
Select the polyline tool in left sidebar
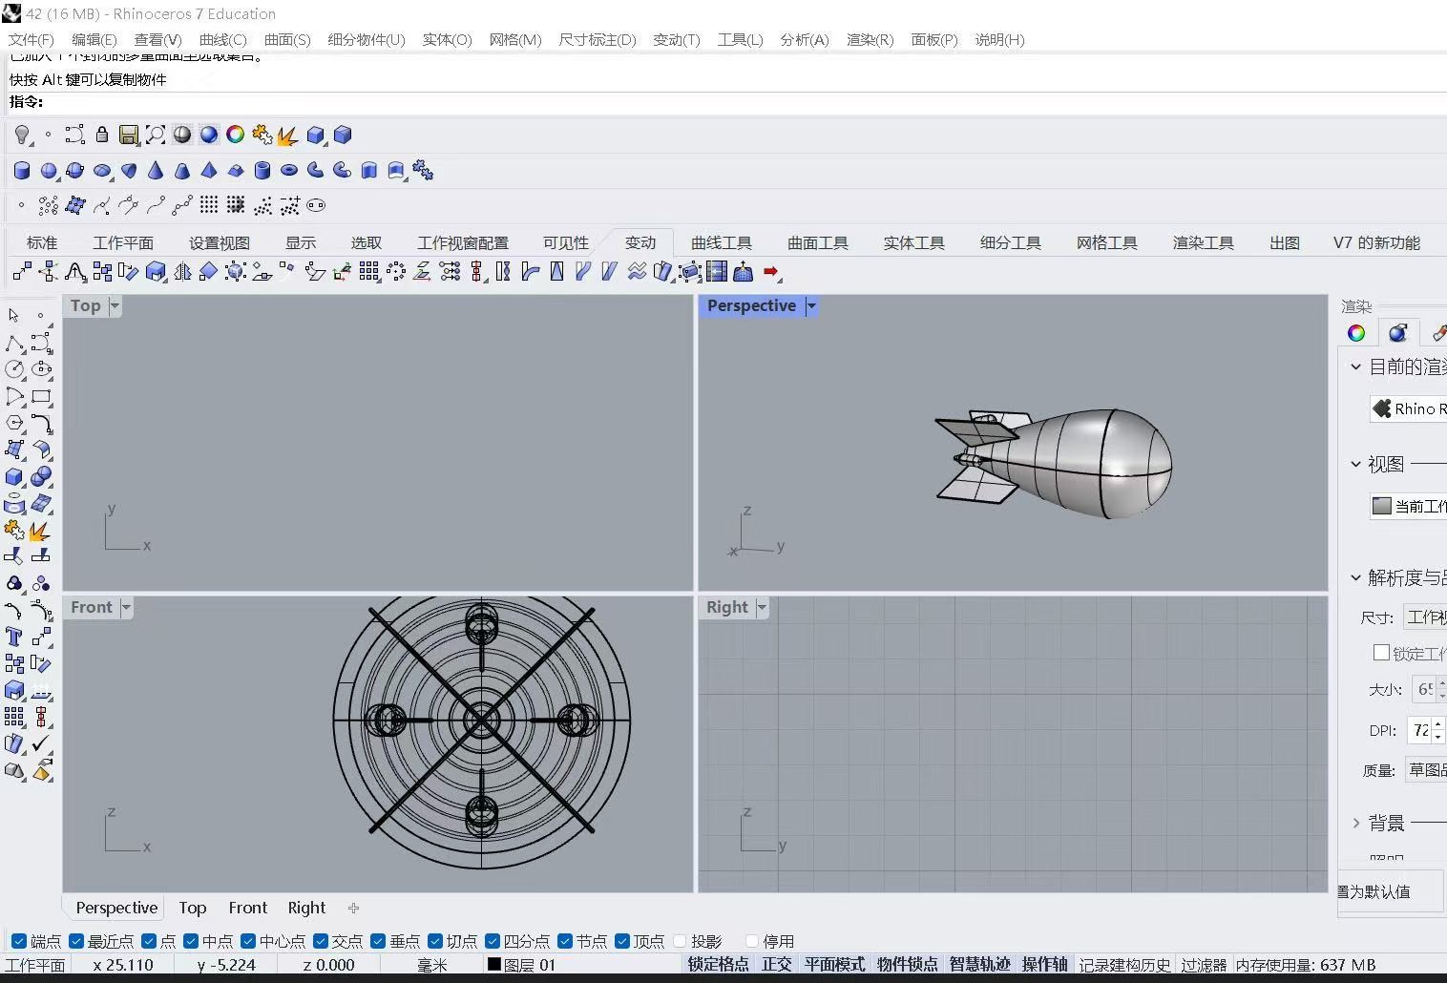14,343
